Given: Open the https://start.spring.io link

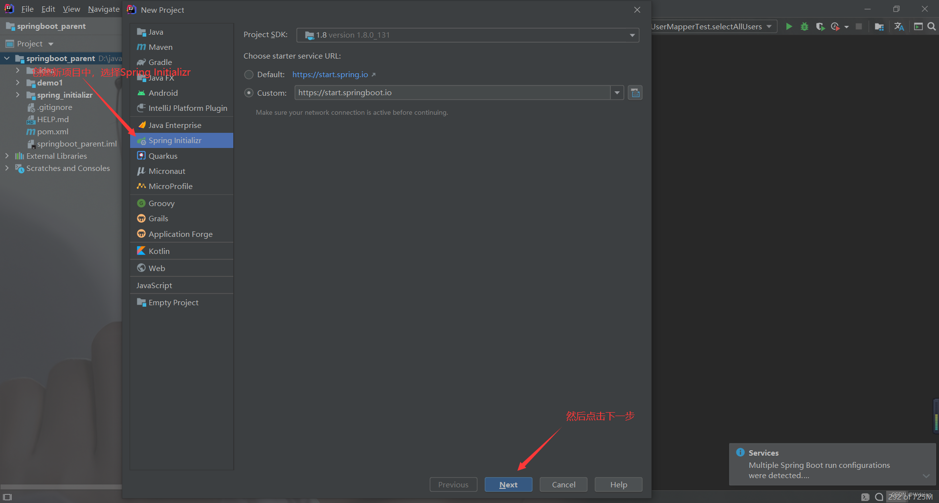Looking at the screenshot, I should 330,75.
